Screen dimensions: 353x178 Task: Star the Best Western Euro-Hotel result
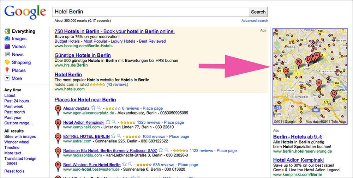(124, 164)
